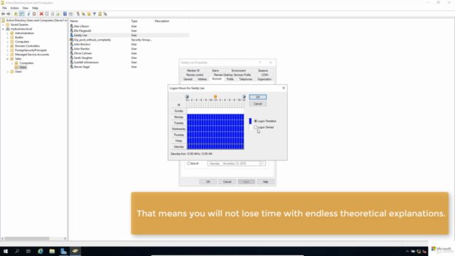
Task: Go back with the toolbar Back arrow
Action: click(x=3, y=14)
